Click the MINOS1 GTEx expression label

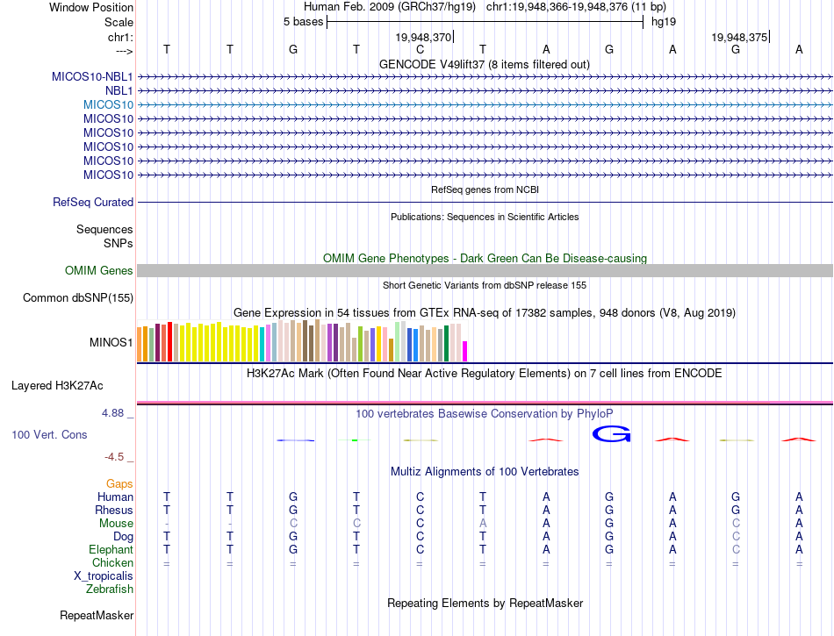[111, 342]
